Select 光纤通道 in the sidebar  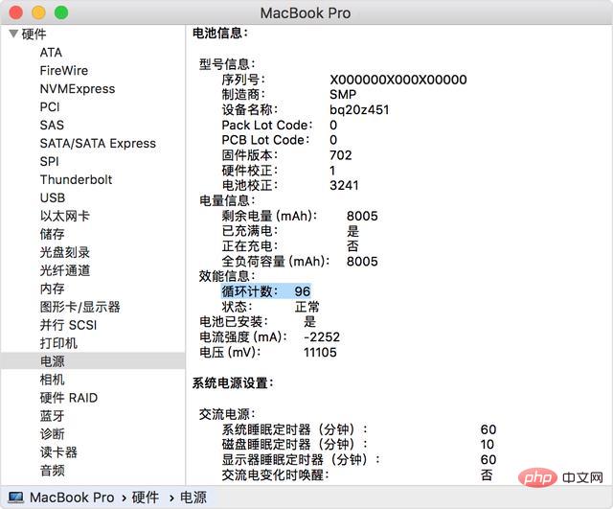coord(65,270)
